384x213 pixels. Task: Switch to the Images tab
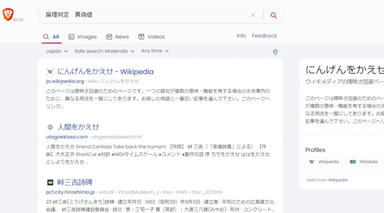click(82, 37)
